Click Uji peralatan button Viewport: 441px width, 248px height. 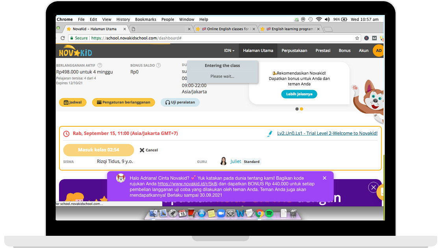click(180, 102)
